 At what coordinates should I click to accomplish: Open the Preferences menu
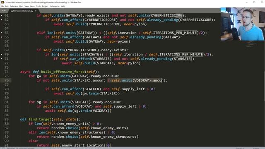tap(54, 6)
